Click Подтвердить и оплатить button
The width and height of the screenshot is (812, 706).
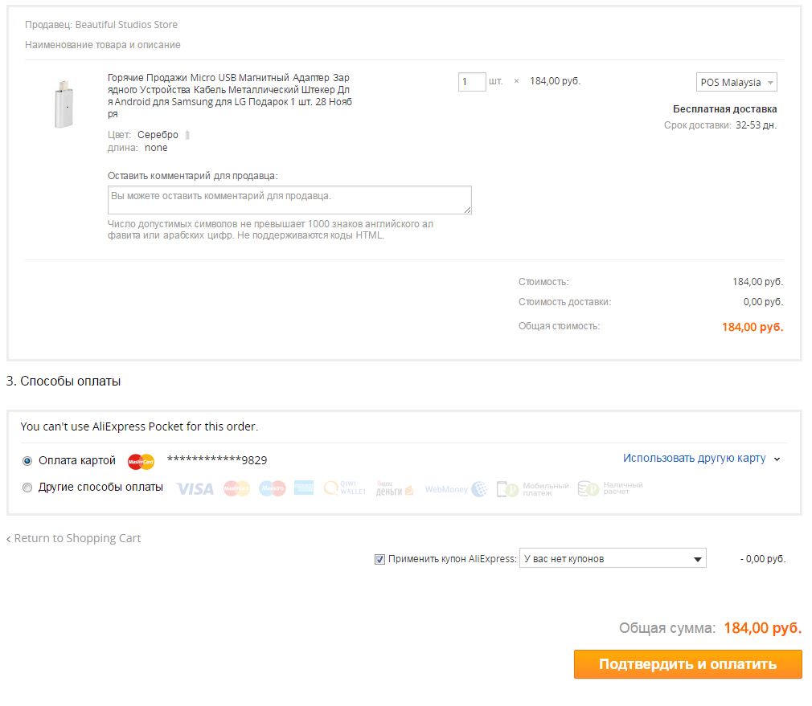pyautogui.click(x=687, y=664)
